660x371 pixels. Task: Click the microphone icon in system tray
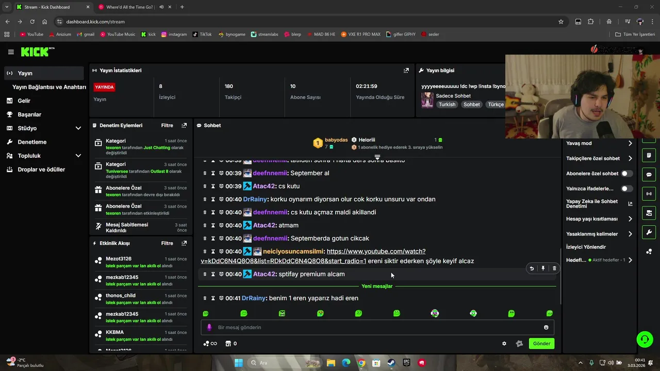point(591,363)
